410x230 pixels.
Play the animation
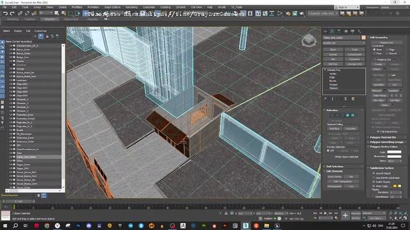(325, 213)
